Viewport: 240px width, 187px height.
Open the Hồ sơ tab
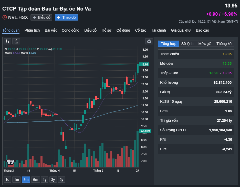click(107, 30)
